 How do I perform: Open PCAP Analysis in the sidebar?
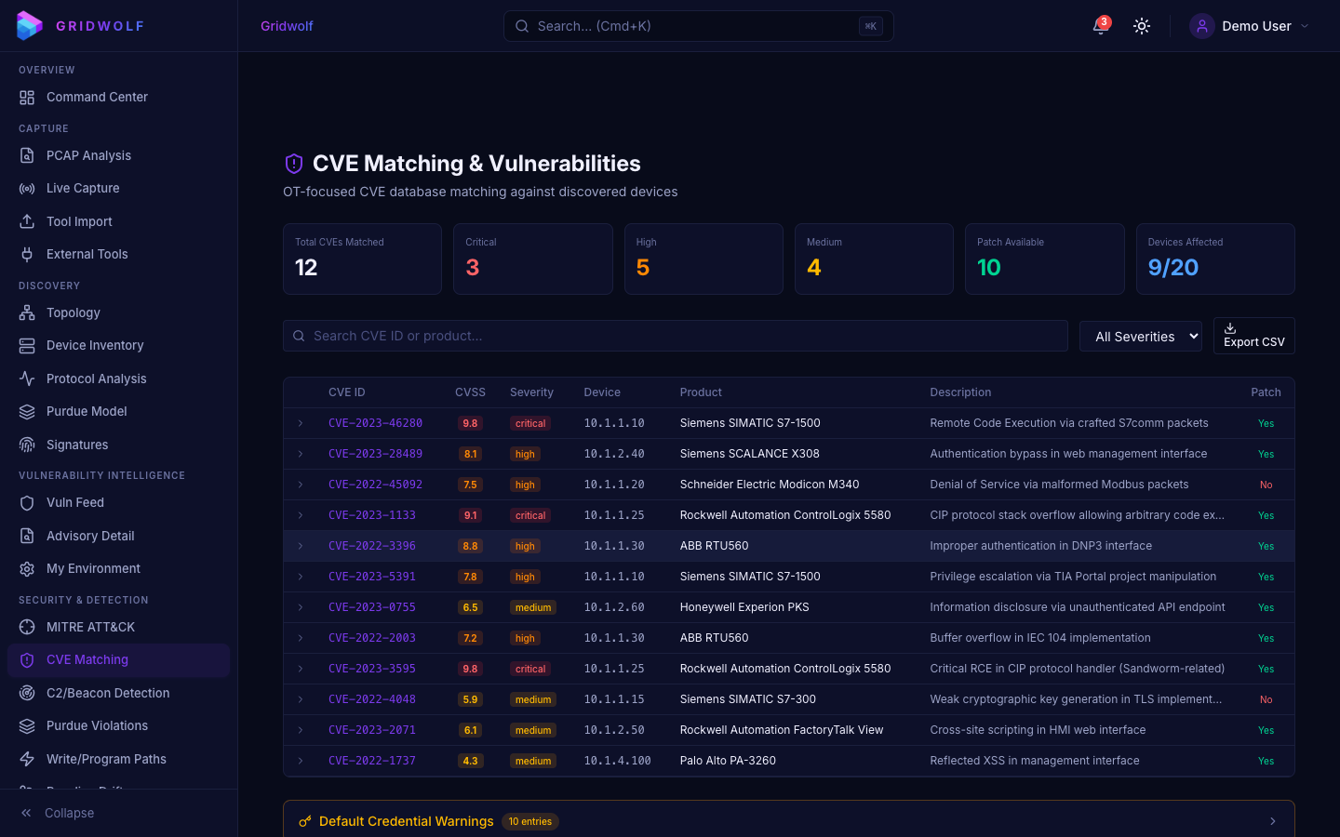(88, 155)
